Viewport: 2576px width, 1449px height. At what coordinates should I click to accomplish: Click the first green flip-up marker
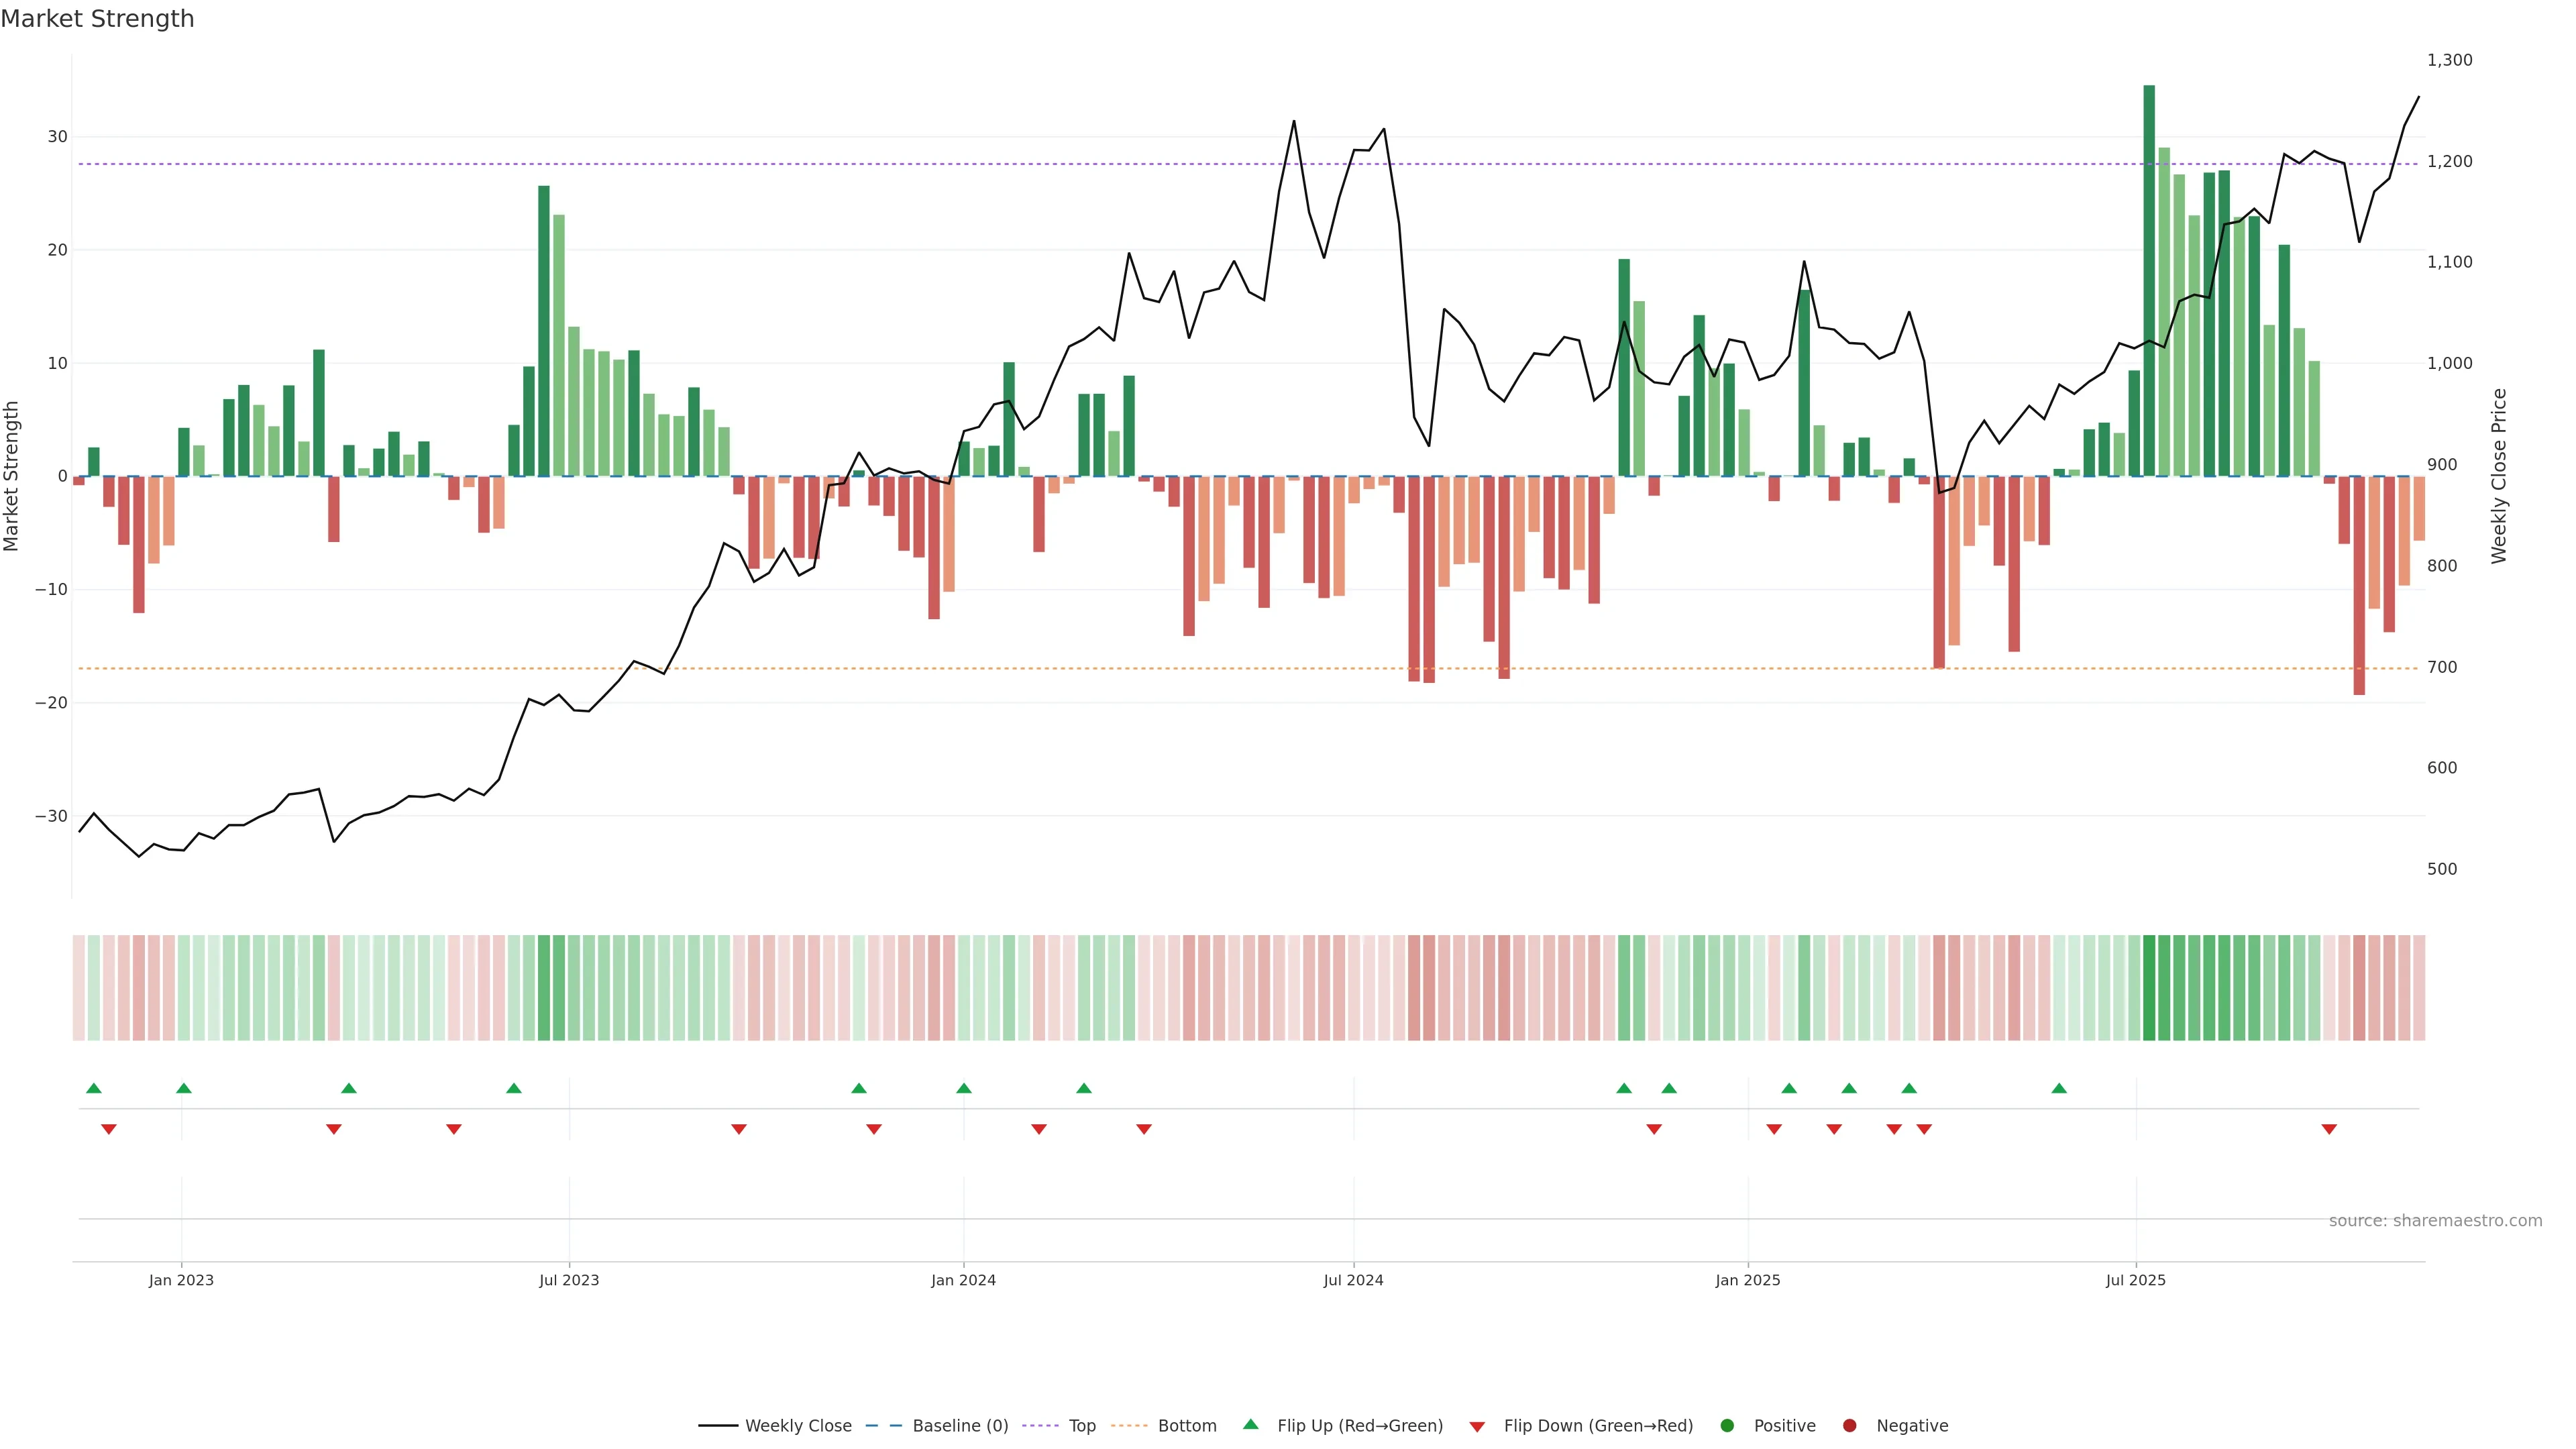point(94,1088)
